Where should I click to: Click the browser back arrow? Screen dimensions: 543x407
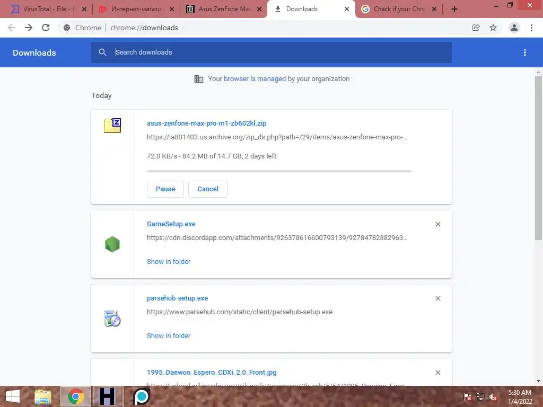12,28
